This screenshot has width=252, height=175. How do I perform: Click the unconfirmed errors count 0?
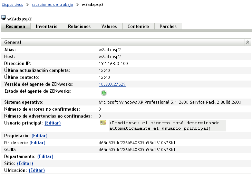pyautogui.click(x=100, y=109)
